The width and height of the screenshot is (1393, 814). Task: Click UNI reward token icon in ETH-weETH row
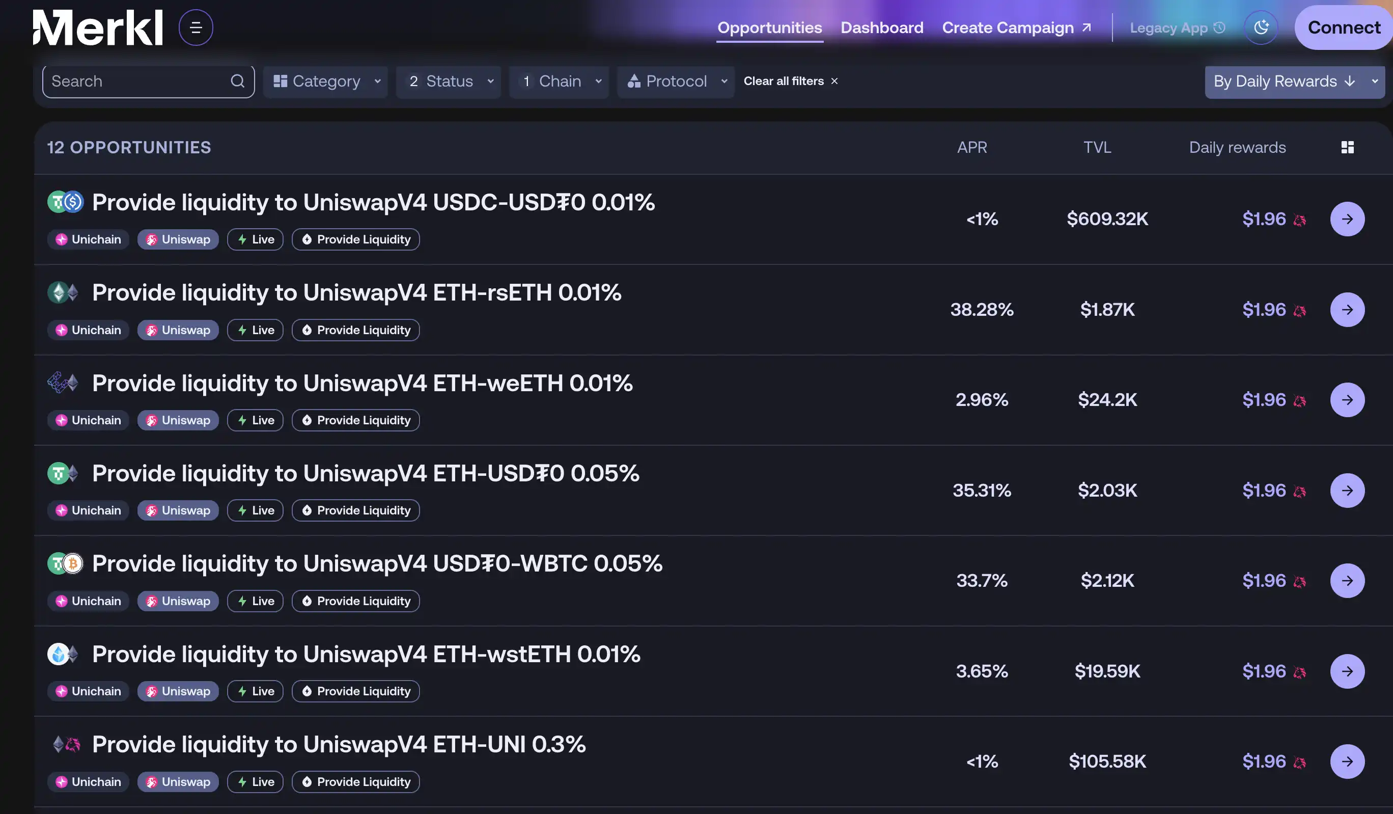coord(1300,401)
